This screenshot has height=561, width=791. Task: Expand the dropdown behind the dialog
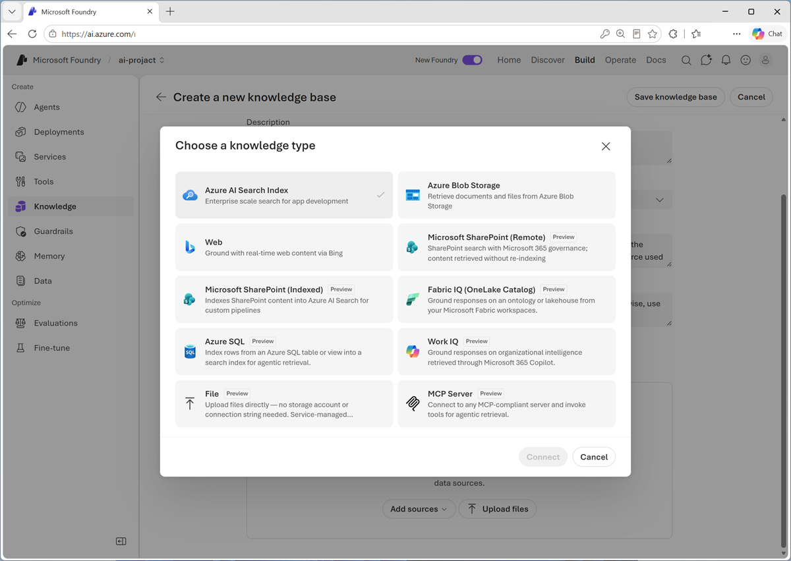tap(660, 200)
